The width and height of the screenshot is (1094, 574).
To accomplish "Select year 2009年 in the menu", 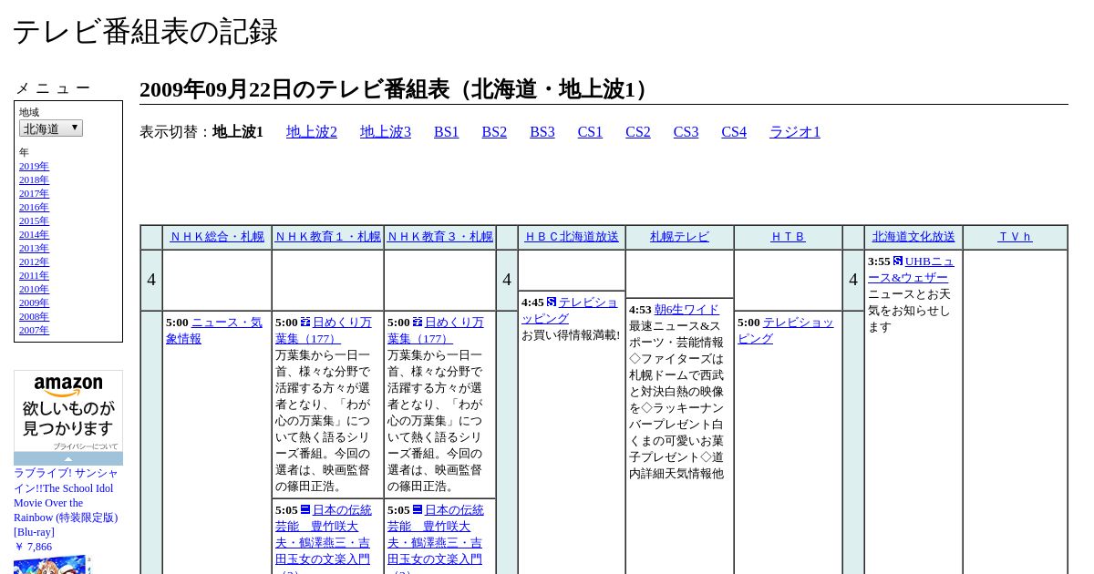I will click(x=34, y=303).
